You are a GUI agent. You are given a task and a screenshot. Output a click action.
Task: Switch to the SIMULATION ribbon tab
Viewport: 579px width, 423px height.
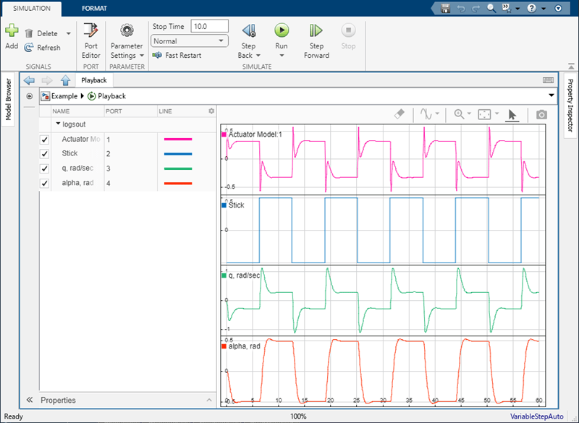[32, 8]
